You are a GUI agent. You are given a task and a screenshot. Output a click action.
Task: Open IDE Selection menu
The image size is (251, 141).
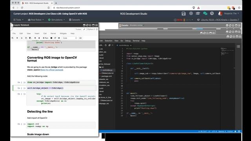coord(109,41)
